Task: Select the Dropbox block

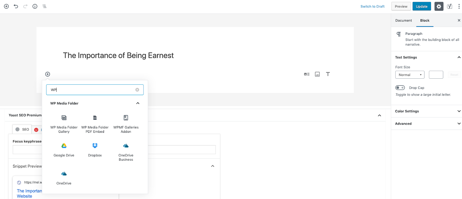Action: tap(95, 149)
